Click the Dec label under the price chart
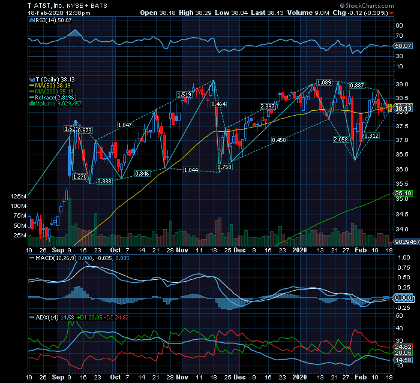Screen dimensions: 420x383 point(239,250)
